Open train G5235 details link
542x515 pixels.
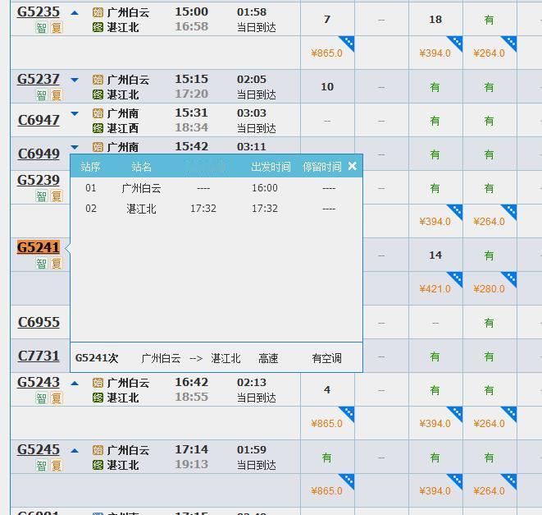point(39,11)
